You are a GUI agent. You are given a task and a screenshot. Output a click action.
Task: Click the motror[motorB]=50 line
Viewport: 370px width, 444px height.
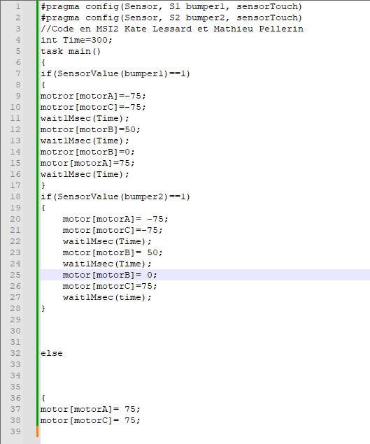[90, 129]
